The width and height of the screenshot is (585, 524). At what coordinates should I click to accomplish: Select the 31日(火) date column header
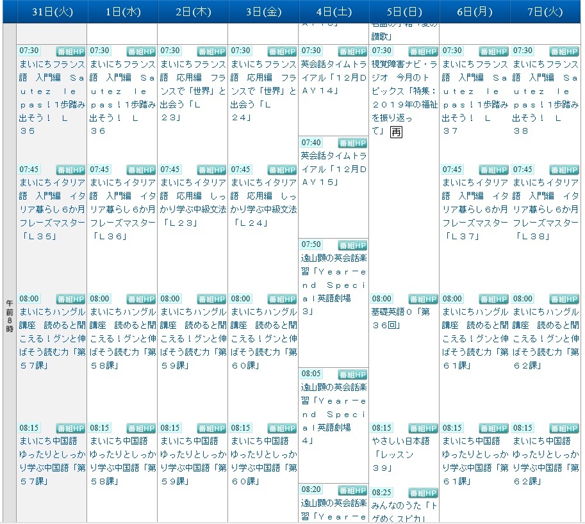click(53, 12)
